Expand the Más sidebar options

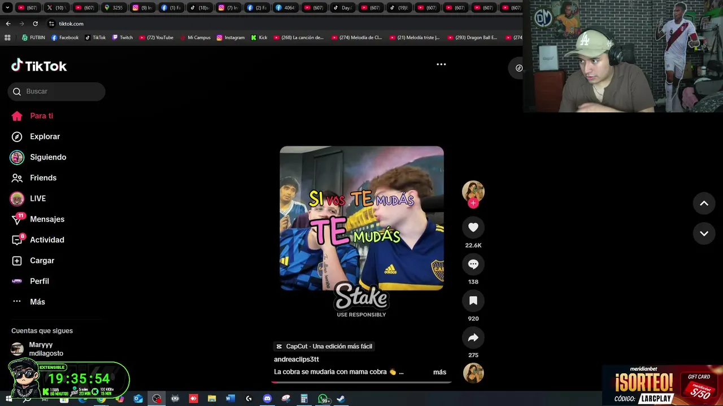[28, 302]
